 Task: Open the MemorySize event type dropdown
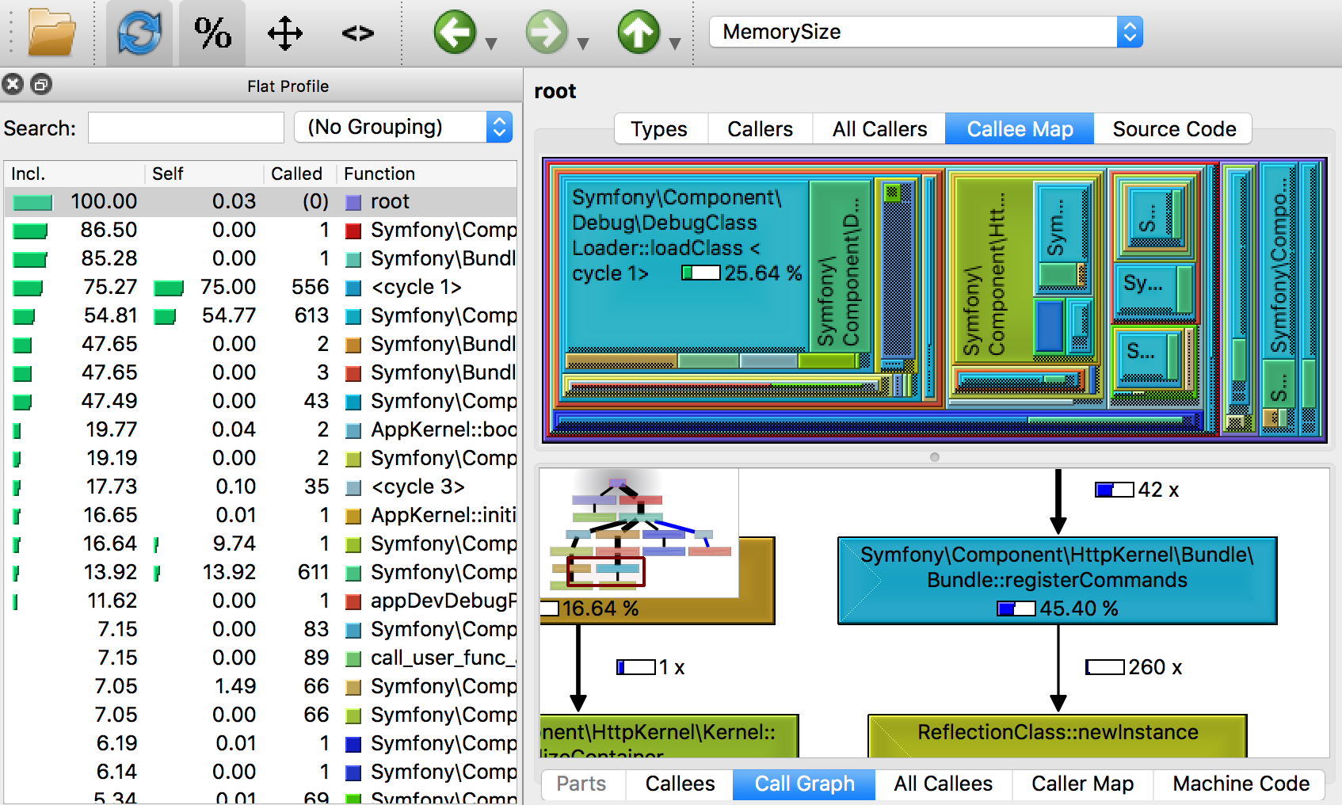925,32
